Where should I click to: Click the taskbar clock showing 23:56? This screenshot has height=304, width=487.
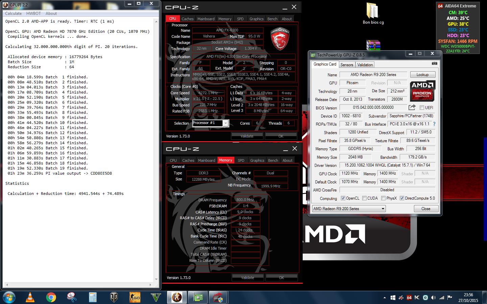pyautogui.click(x=468, y=298)
